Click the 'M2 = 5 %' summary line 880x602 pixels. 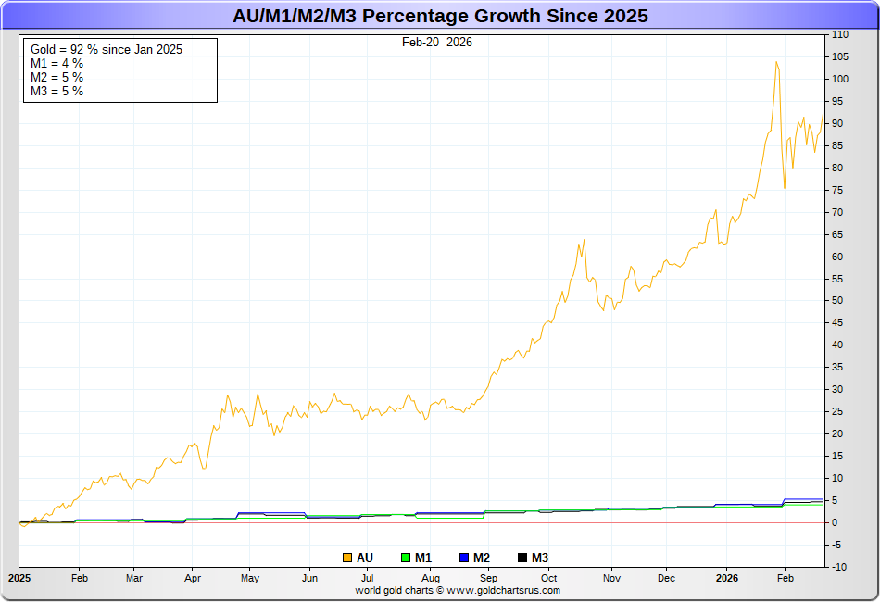57,77
